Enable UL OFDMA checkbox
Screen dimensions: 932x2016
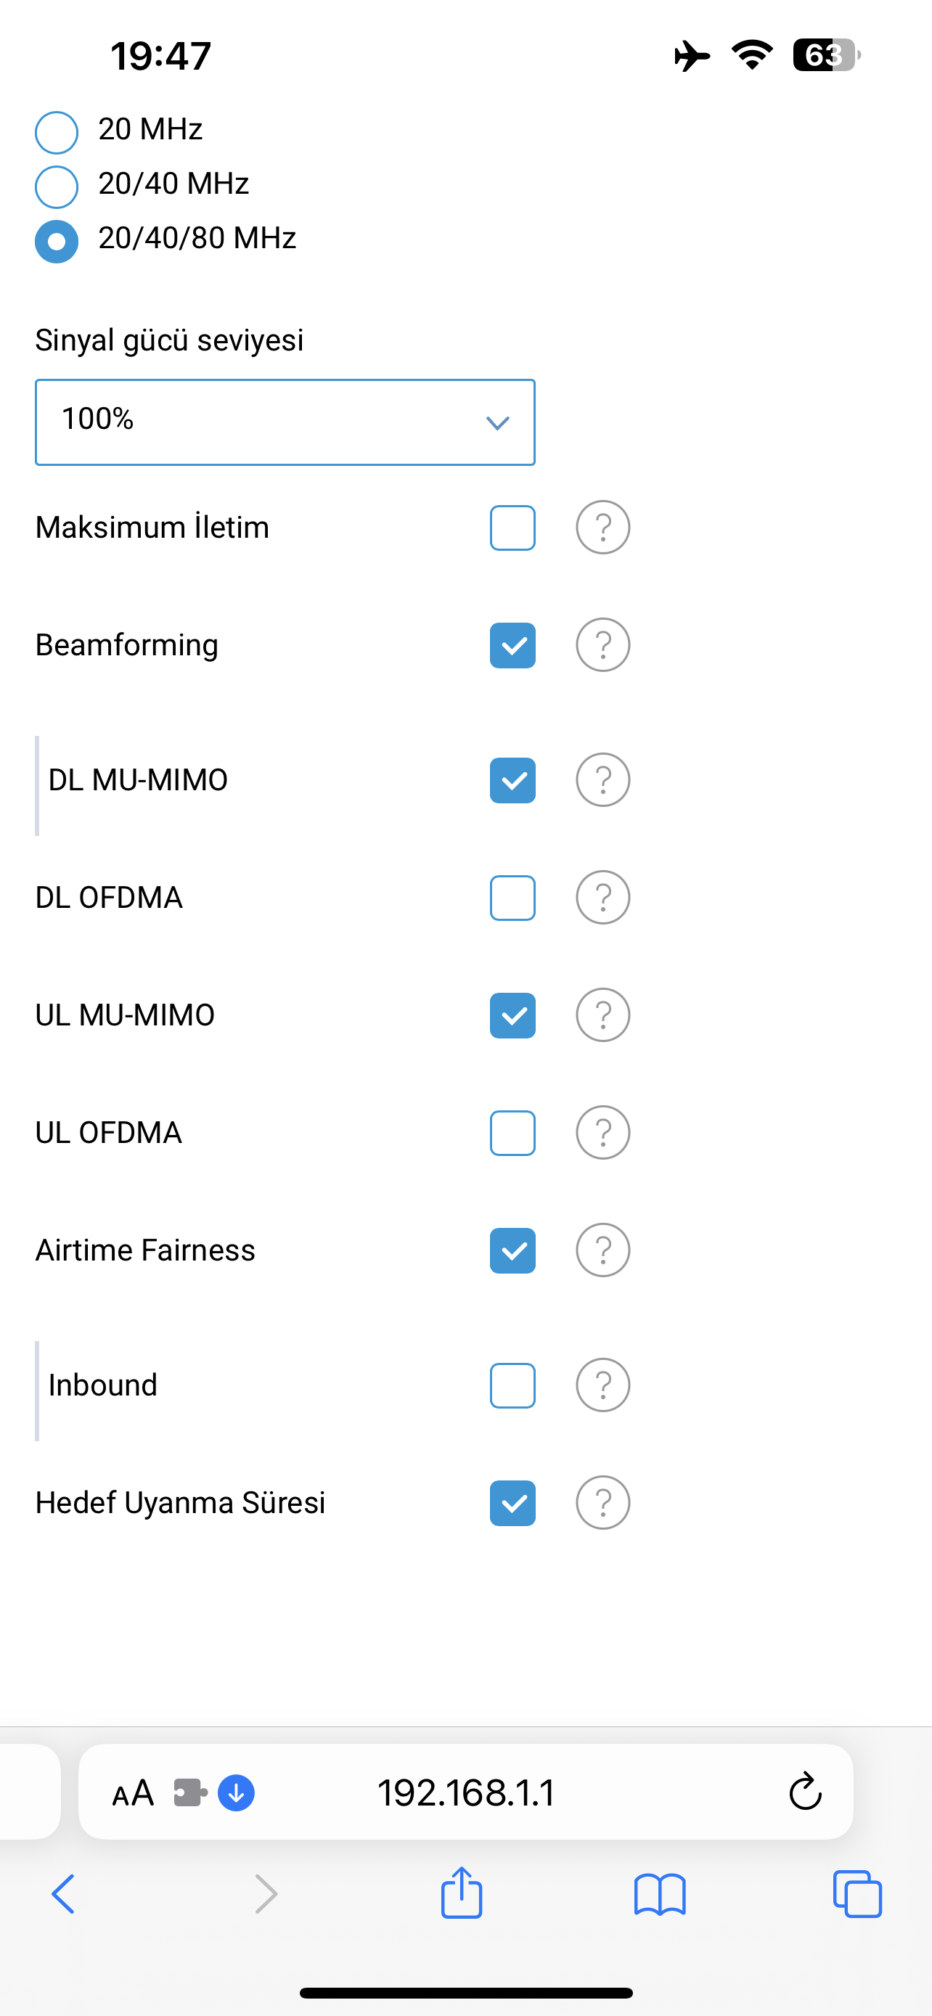(x=512, y=1134)
